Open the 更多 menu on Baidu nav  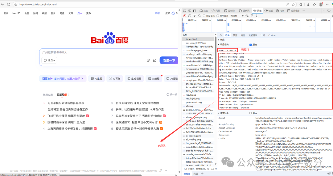point(88,13)
